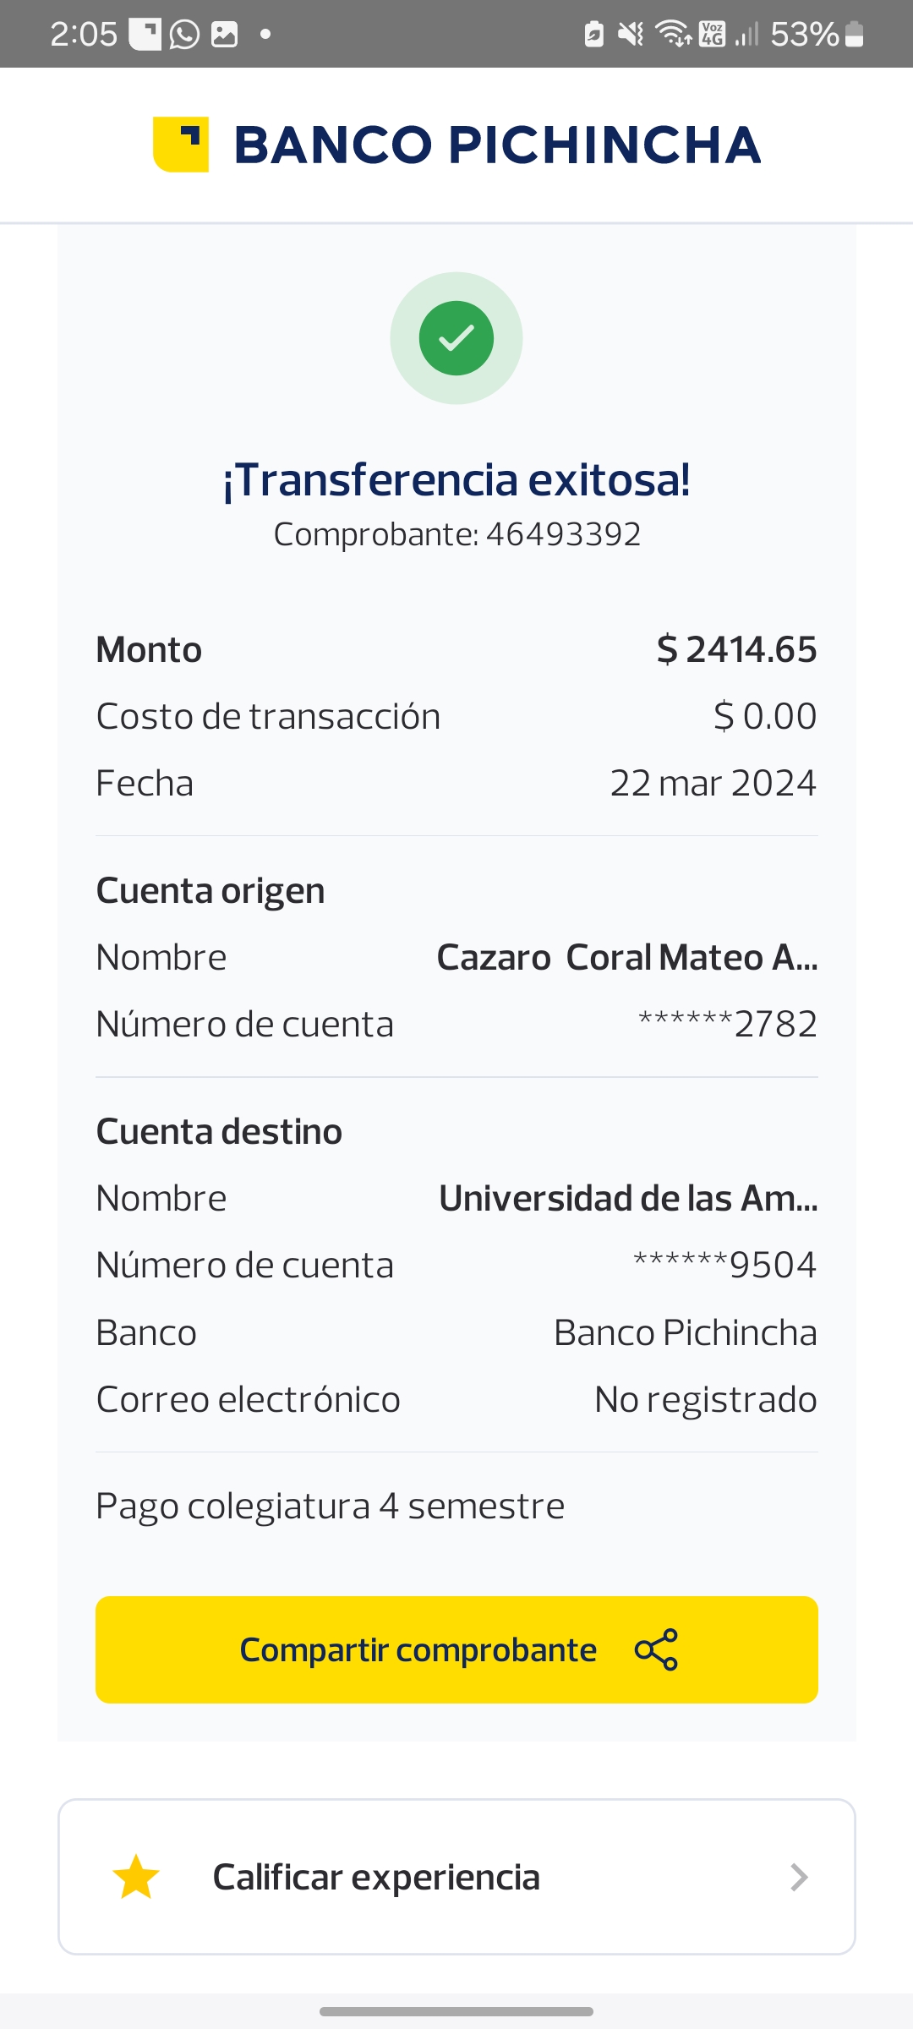Image resolution: width=913 pixels, height=2029 pixels.
Task: Tap the battery indicator icon
Action: click(x=855, y=35)
